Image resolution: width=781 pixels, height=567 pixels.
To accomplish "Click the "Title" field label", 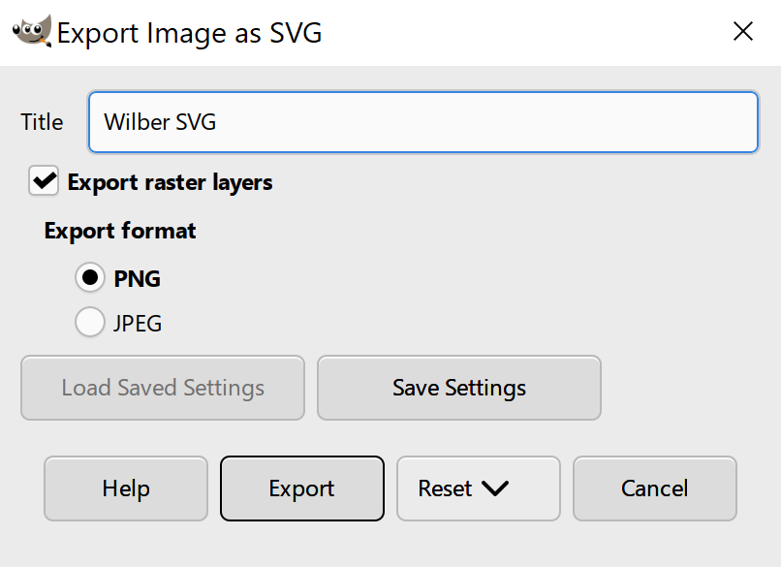I will [x=42, y=122].
